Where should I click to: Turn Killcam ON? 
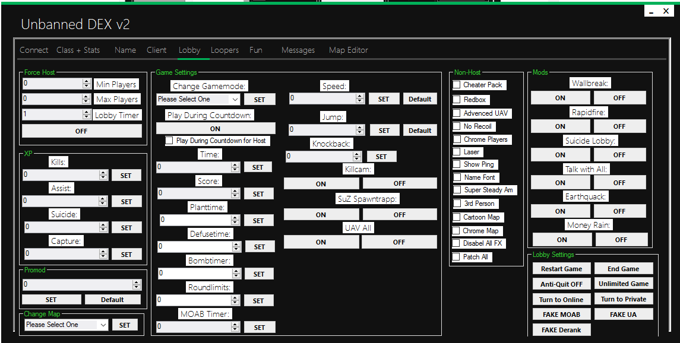click(321, 184)
